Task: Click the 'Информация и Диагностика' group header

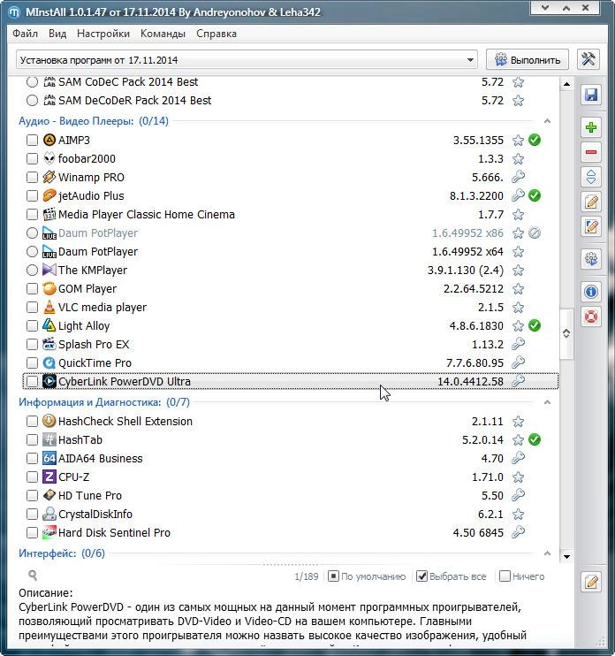Action: 104,402
